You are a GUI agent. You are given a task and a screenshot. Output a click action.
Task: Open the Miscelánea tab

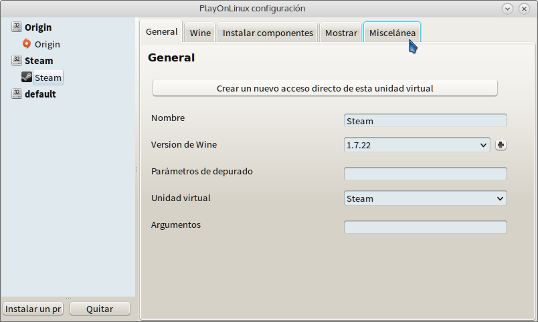[392, 33]
